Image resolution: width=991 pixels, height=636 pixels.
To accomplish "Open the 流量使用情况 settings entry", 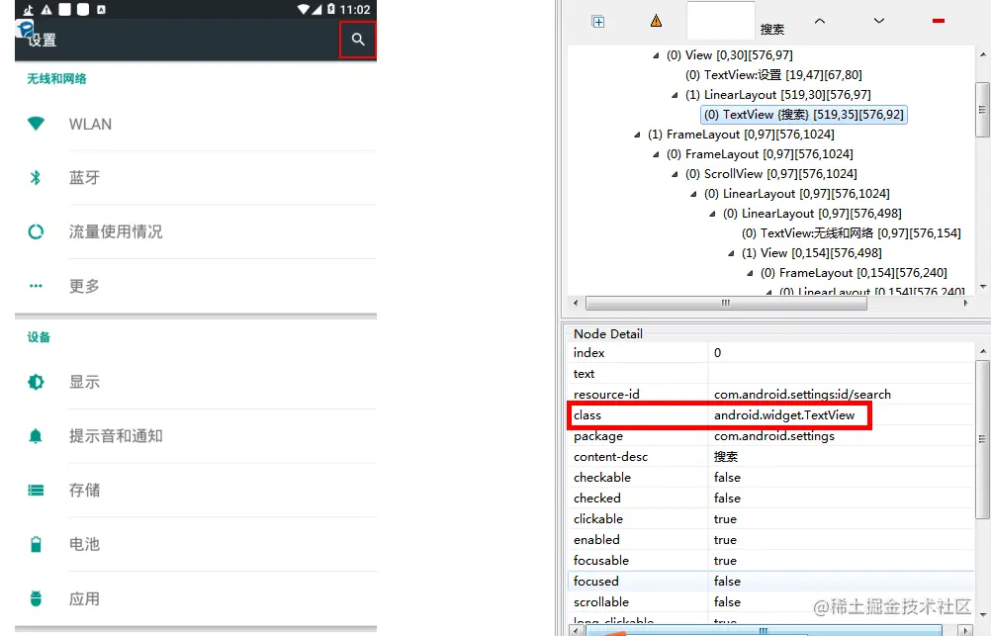I will [x=196, y=232].
